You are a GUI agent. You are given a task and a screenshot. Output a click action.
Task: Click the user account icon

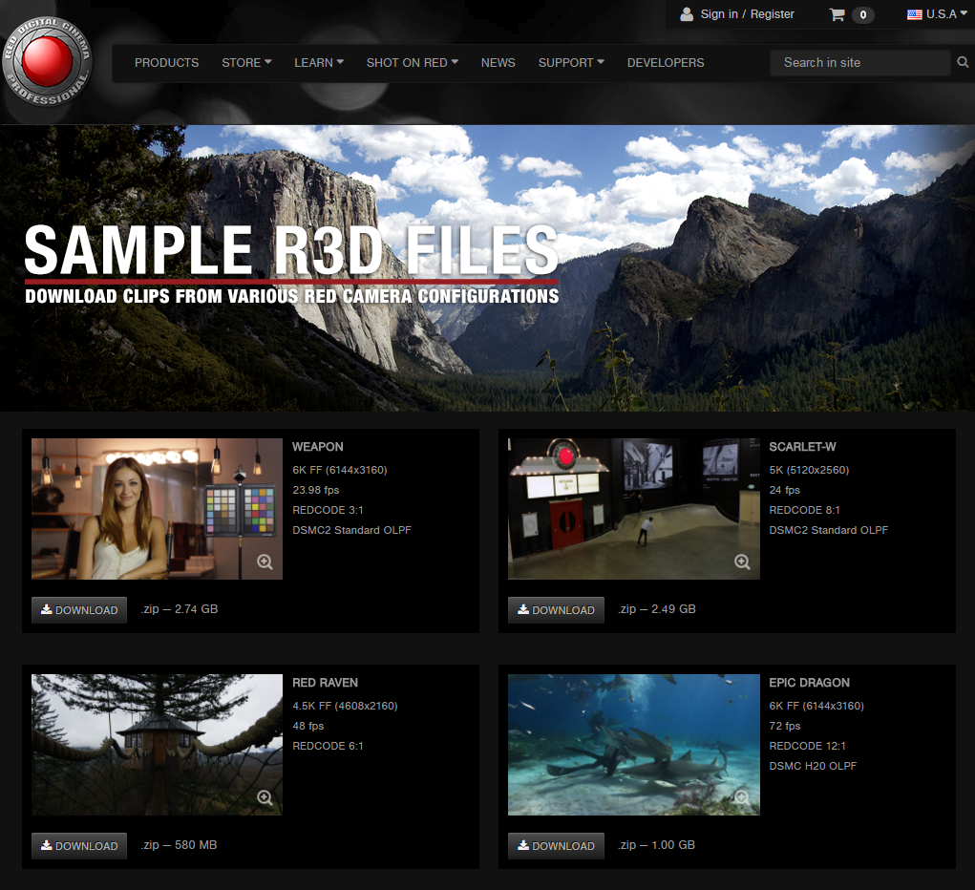(687, 14)
